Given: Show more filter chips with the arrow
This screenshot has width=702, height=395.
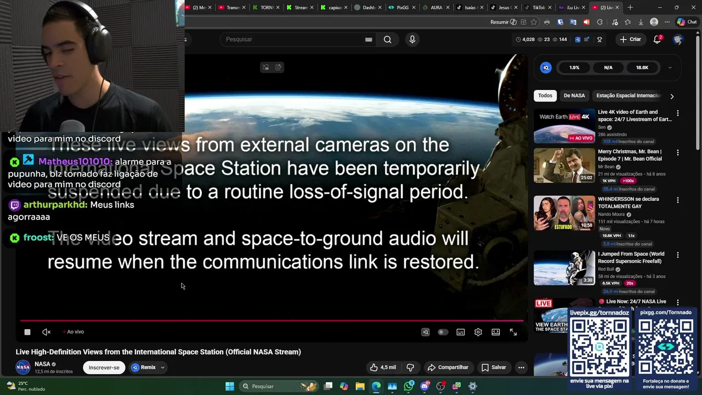Looking at the screenshot, I should point(672,96).
